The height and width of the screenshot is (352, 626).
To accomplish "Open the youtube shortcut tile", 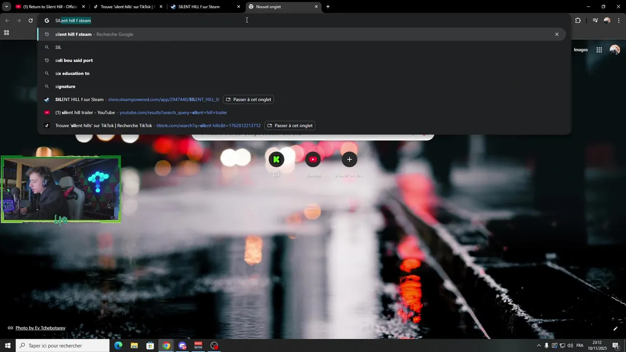I will (x=313, y=163).
